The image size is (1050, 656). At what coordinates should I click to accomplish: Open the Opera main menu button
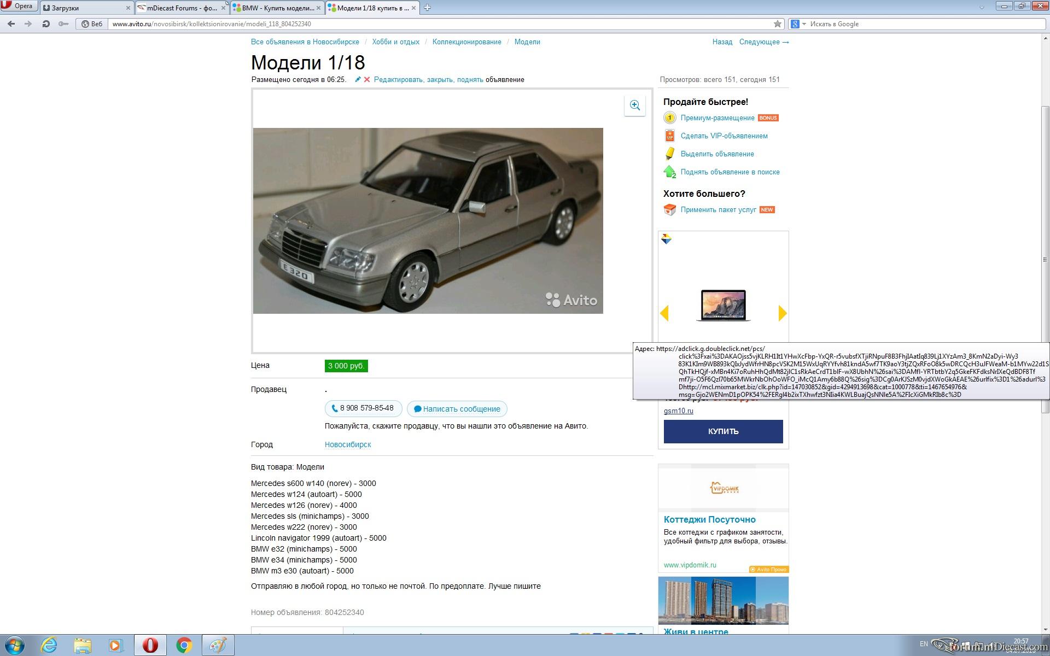(x=19, y=6)
